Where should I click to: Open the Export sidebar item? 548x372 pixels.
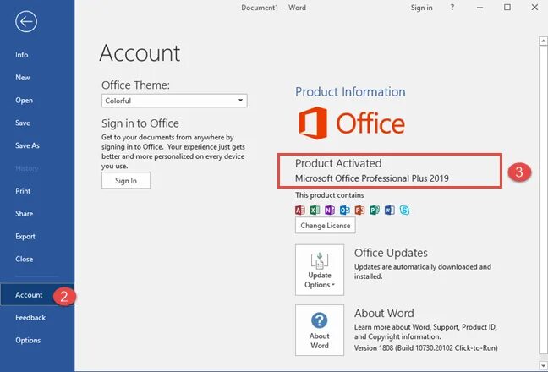[x=25, y=237]
